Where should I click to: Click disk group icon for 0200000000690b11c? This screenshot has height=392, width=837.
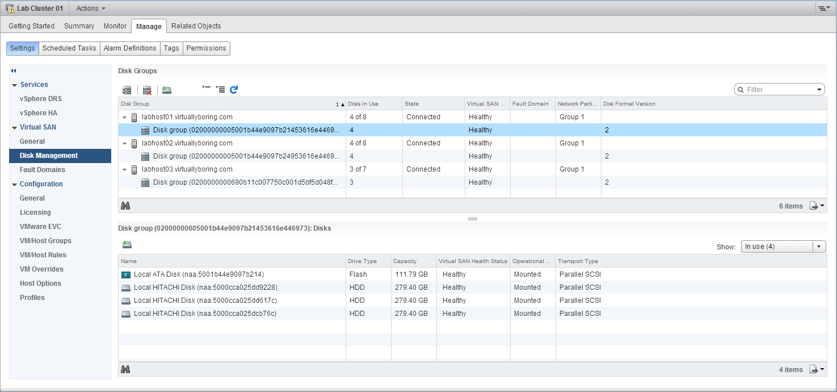(x=145, y=182)
